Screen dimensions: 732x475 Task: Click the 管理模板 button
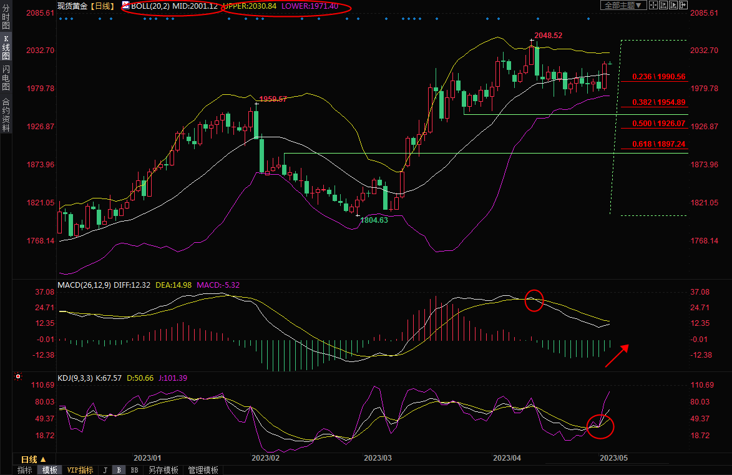coord(203,470)
